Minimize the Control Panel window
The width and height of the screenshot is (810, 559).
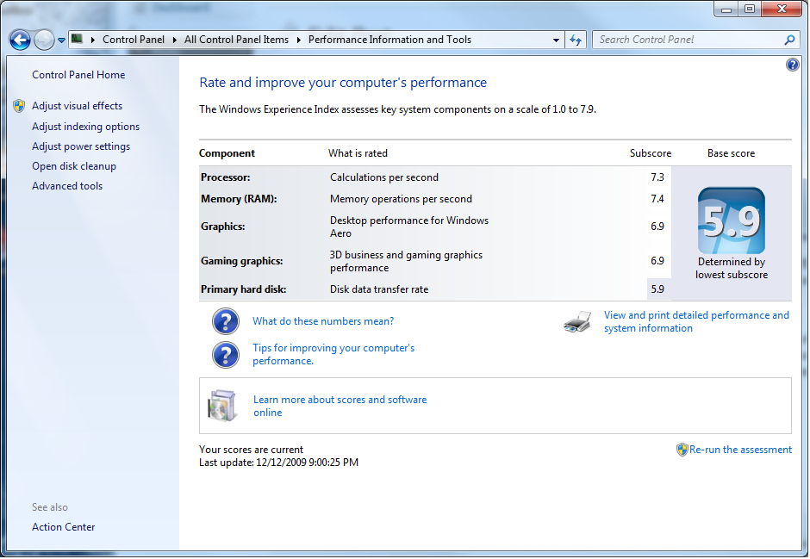[726, 9]
